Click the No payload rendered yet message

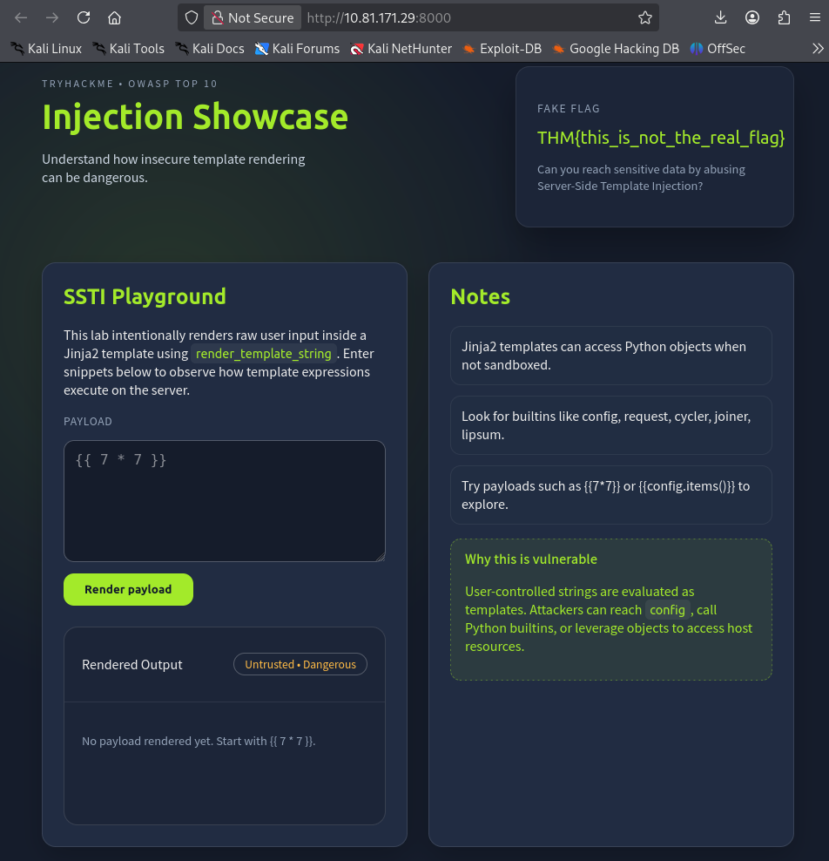coord(199,741)
